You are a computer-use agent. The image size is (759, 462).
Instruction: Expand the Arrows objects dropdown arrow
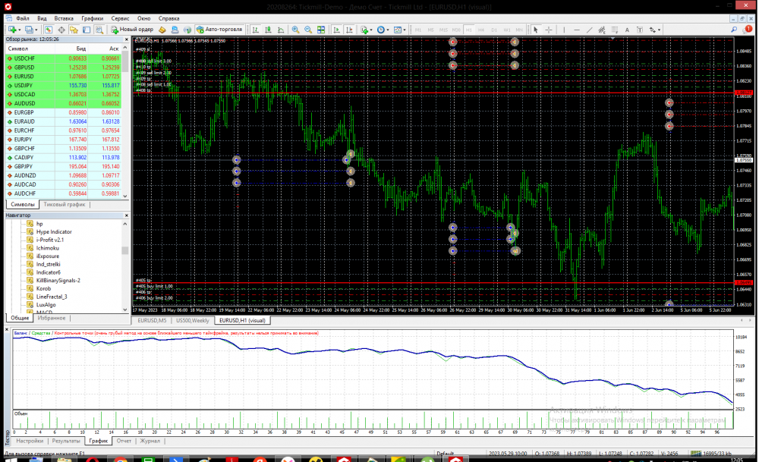pos(660,30)
